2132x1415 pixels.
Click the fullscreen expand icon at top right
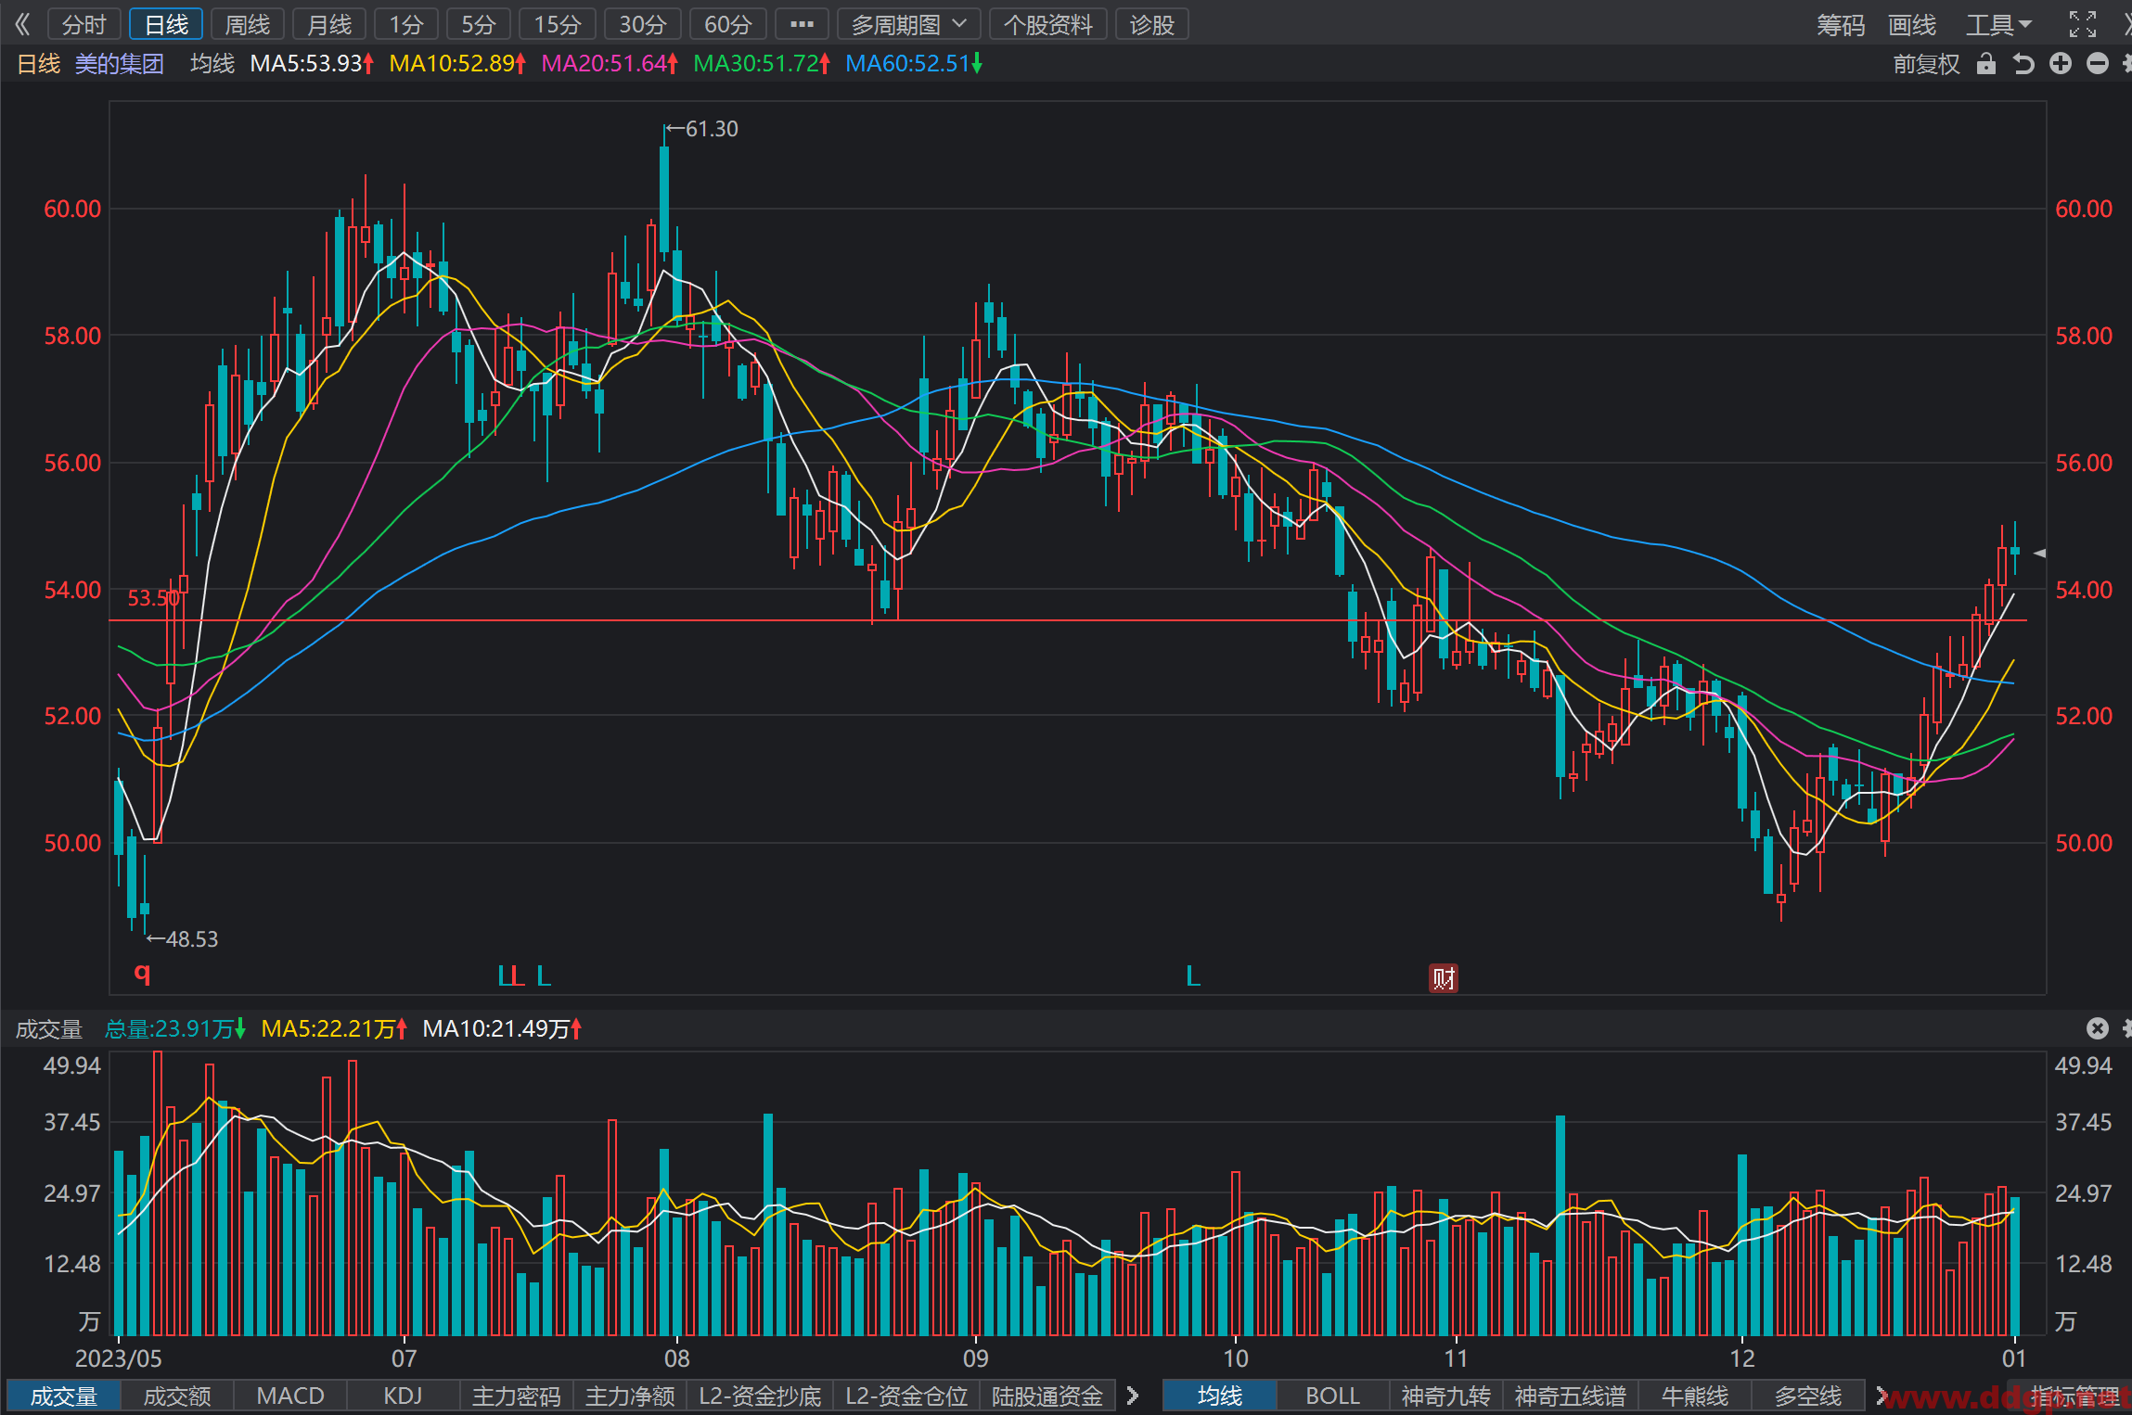[2083, 24]
